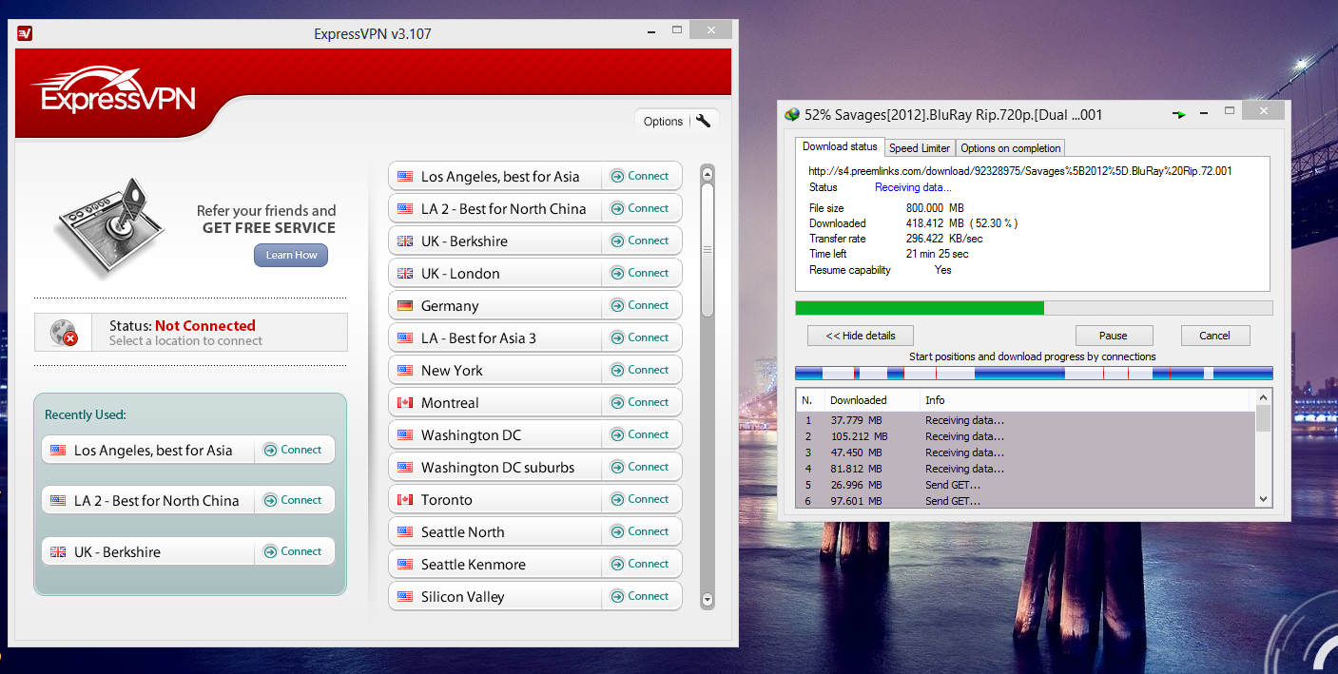Connect to LA 2 - Best for North China in main list
The image size is (1338, 674).
coord(641,208)
